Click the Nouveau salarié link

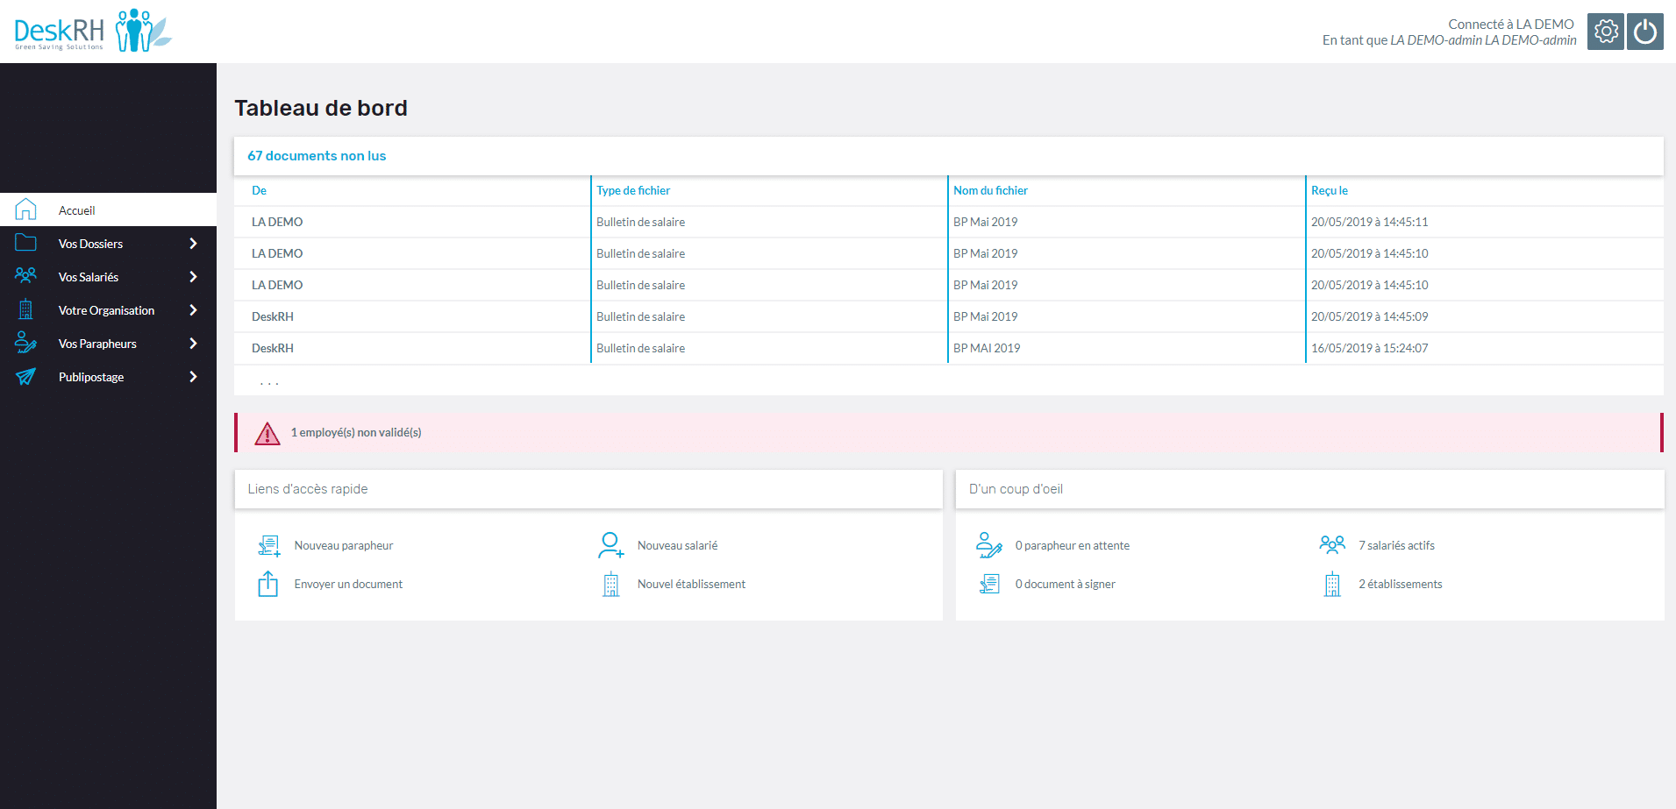[x=677, y=545]
